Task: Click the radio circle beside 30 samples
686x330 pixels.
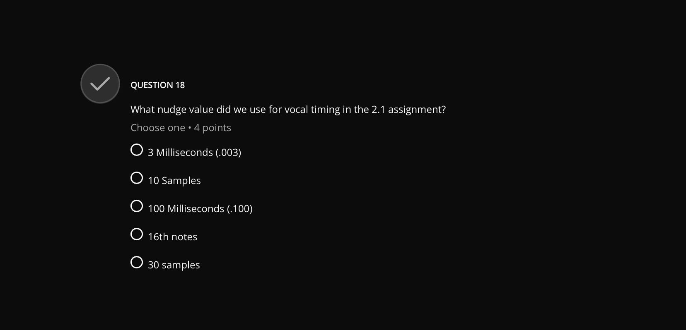Action: click(x=136, y=262)
